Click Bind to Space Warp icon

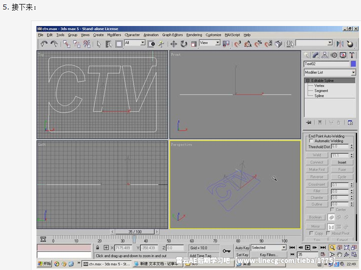pyautogui.click(x=87, y=44)
